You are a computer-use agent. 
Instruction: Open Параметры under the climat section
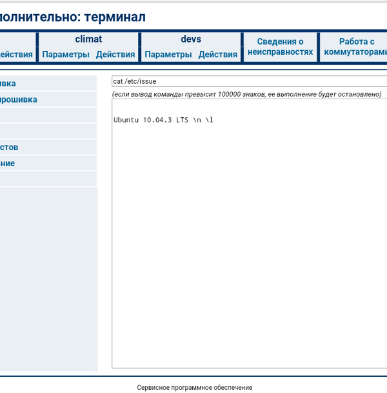[66, 55]
